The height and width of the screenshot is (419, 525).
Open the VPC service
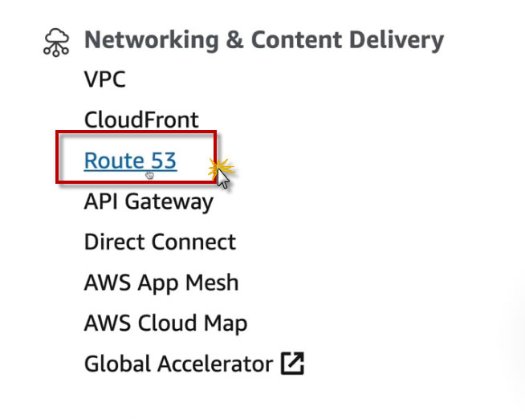point(104,80)
